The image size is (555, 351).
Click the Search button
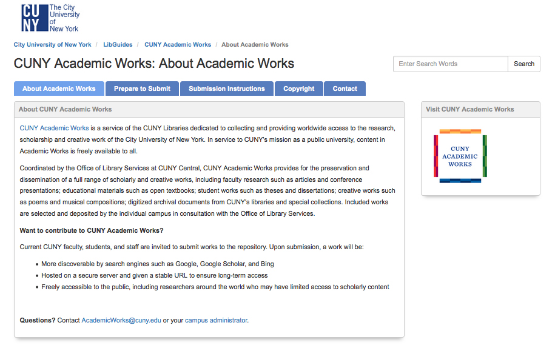(x=524, y=64)
